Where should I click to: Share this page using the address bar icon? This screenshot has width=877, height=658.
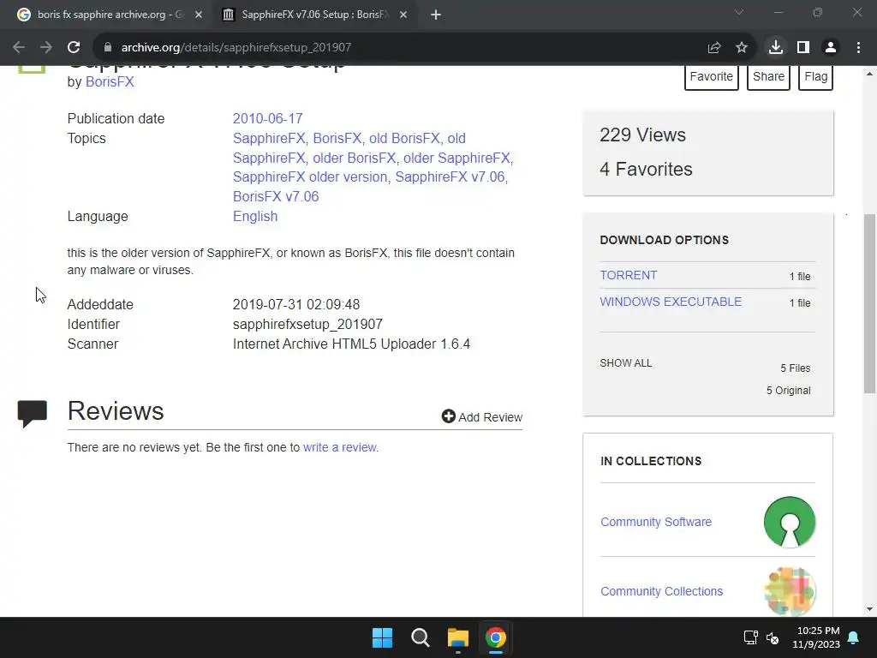(713, 48)
